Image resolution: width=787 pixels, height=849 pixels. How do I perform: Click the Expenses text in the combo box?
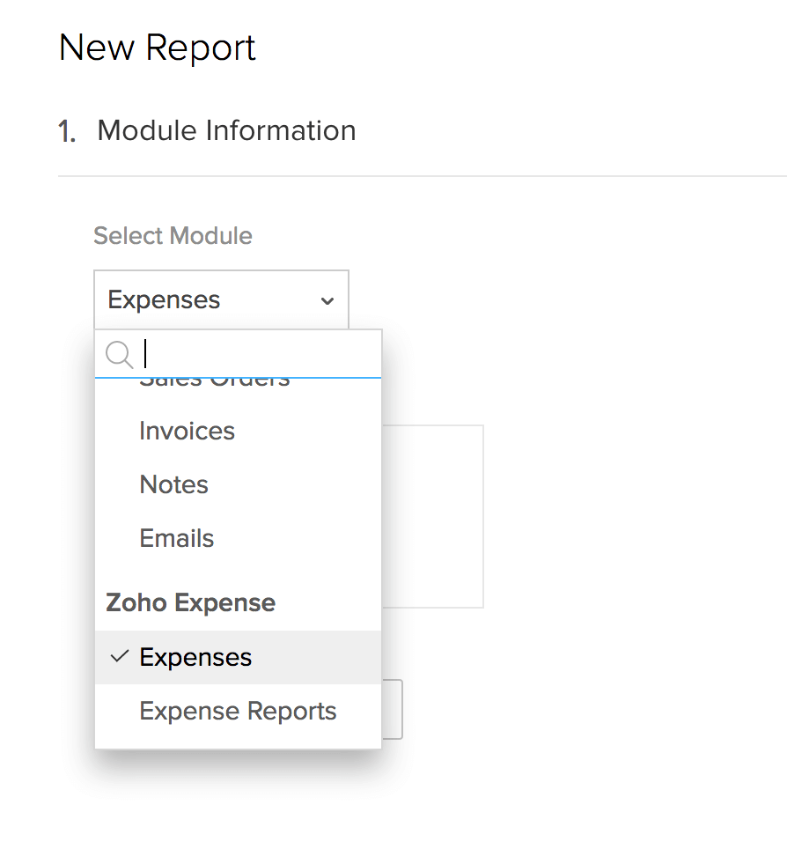point(163,299)
